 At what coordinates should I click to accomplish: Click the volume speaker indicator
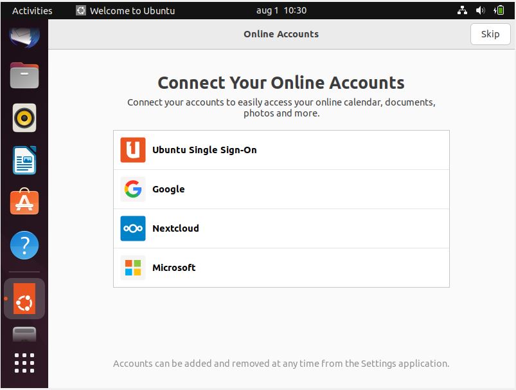pos(480,10)
